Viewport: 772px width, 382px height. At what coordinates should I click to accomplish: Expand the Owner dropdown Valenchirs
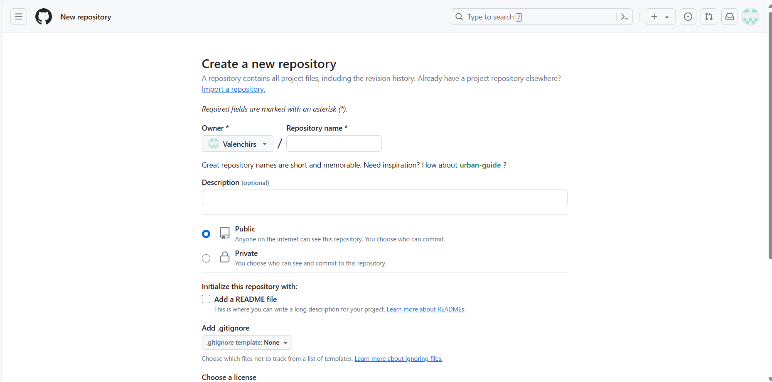[x=238, y=144]
